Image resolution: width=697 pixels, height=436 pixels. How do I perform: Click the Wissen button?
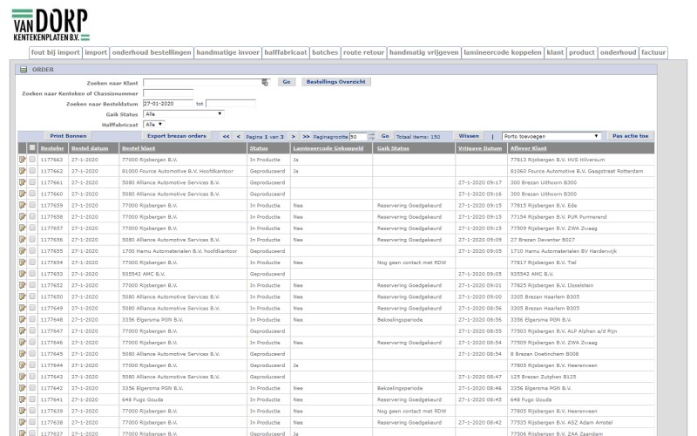point(469,136)
